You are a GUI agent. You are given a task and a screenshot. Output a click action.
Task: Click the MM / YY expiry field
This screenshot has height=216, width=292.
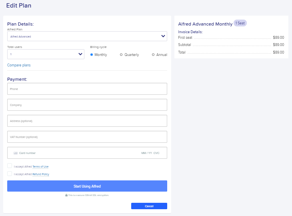pos(146,153)
